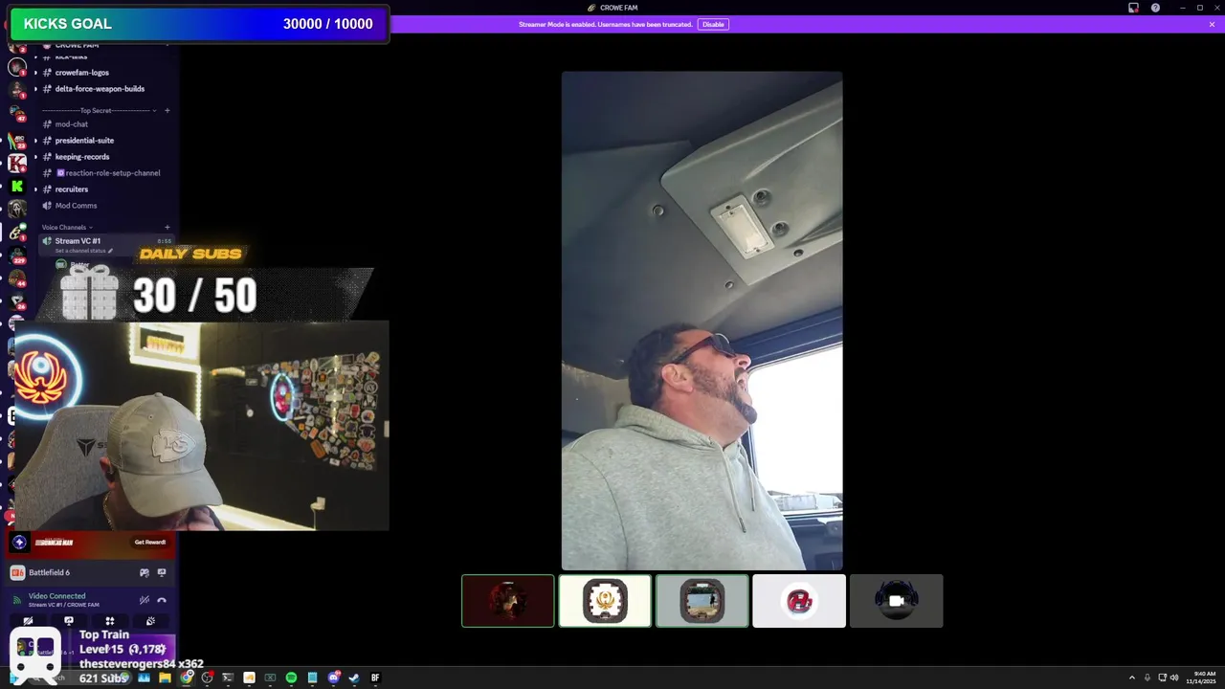1225x689 pixels.
Task: Select third participant thumbnail showing truck video
Action: [x=702, y=601]
